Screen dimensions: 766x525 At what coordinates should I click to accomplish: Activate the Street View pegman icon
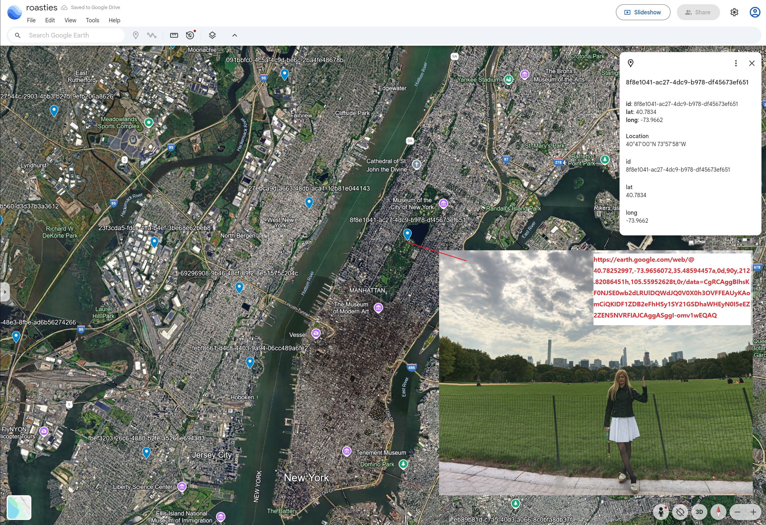(661, 512)
